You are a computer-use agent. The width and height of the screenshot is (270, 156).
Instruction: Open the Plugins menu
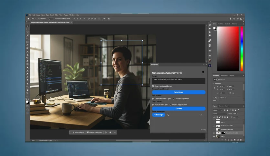(66, 15)
